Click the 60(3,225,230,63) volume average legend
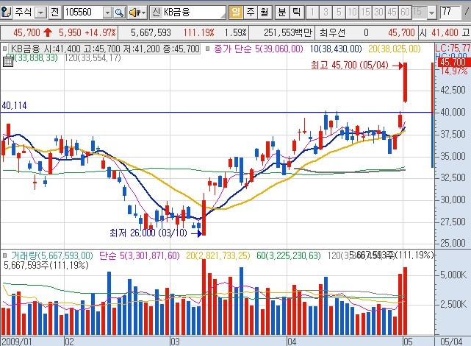 click(x=288, y=255)
